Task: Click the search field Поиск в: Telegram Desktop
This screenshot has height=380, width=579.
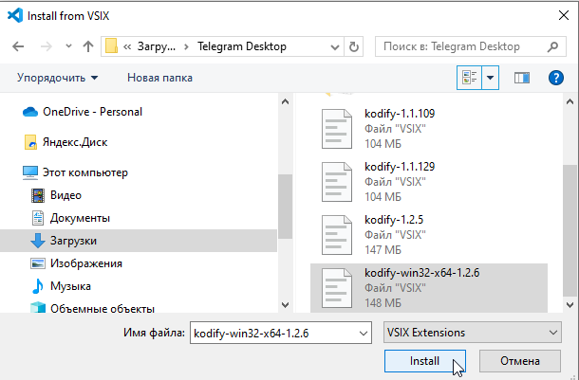Action: 471,46
